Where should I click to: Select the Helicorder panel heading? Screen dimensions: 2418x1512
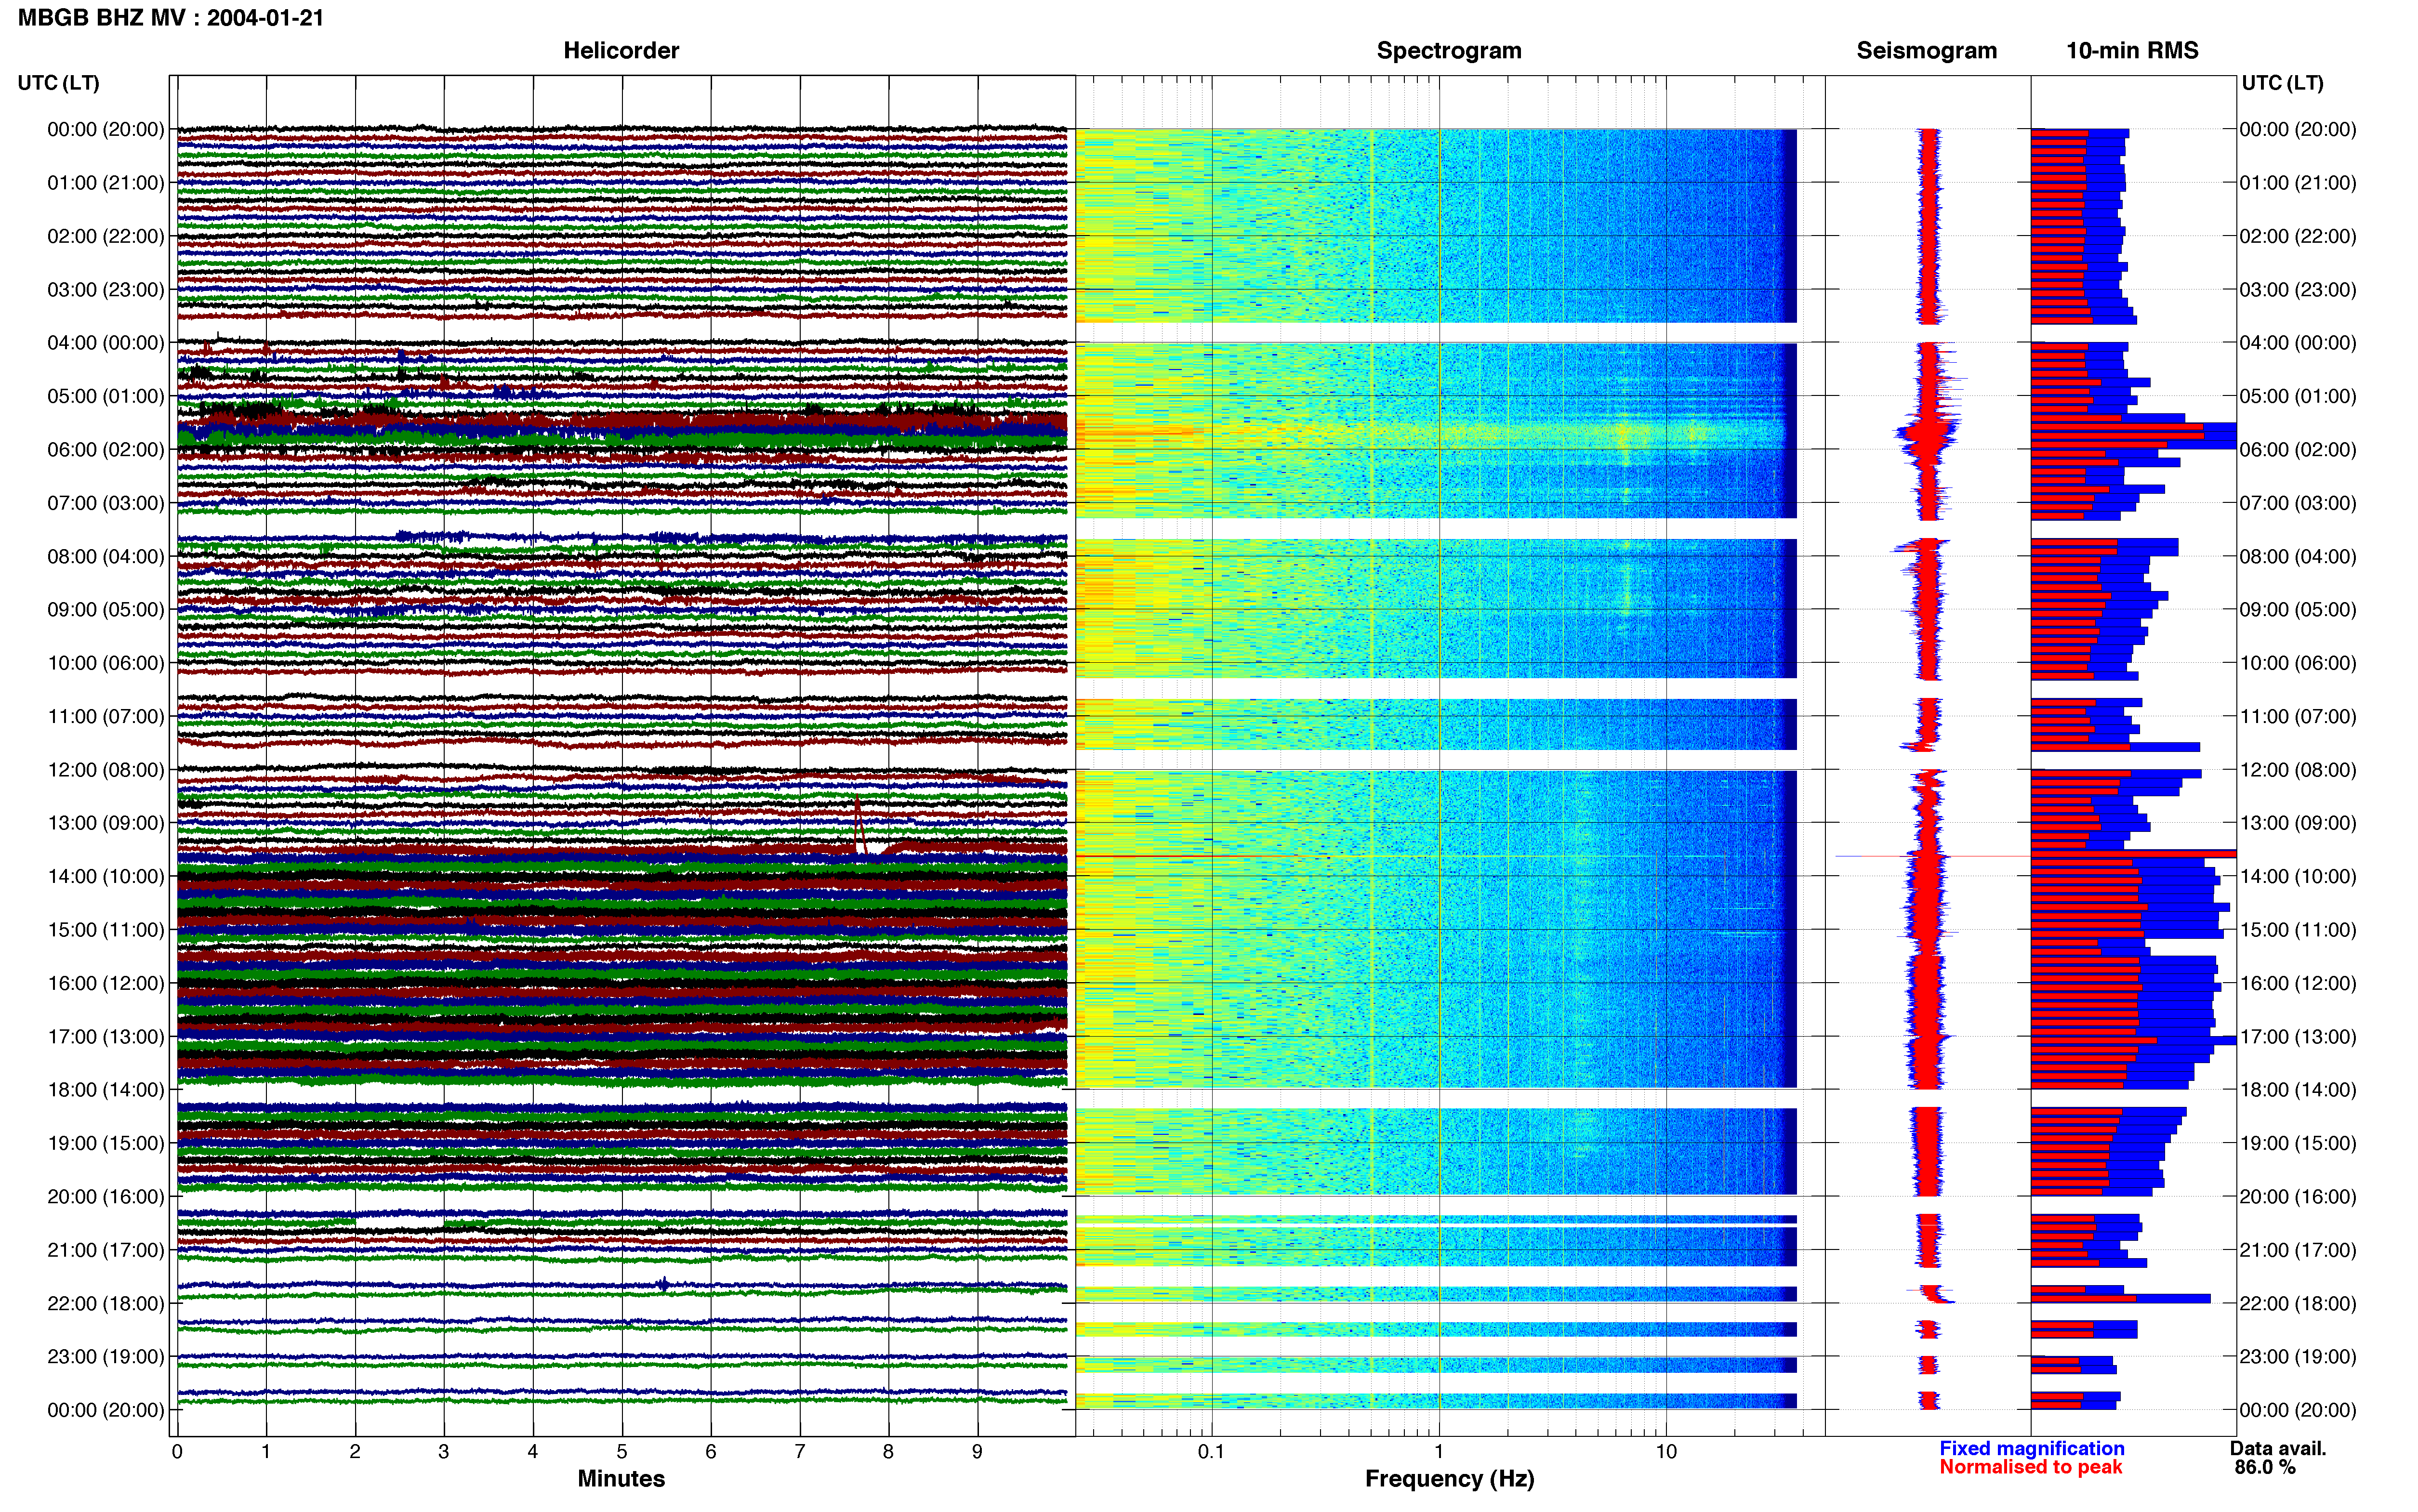click(621, 51)
